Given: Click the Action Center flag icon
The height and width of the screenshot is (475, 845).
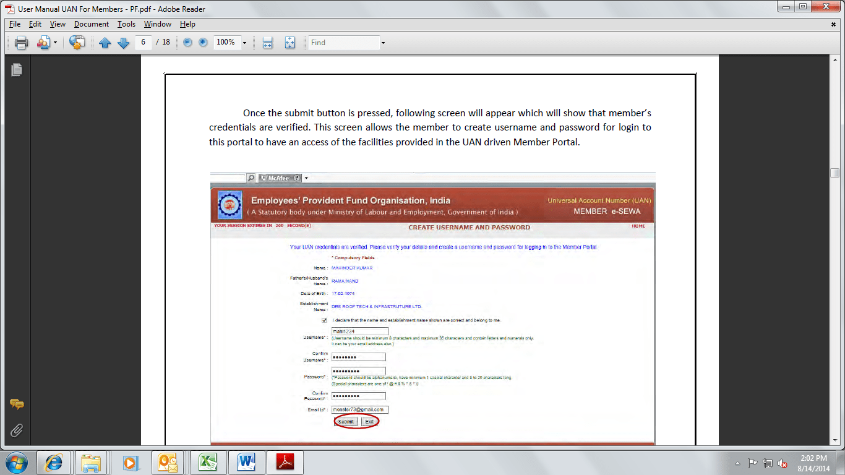Looking at the screenshot, I should (x=753, y=463).
